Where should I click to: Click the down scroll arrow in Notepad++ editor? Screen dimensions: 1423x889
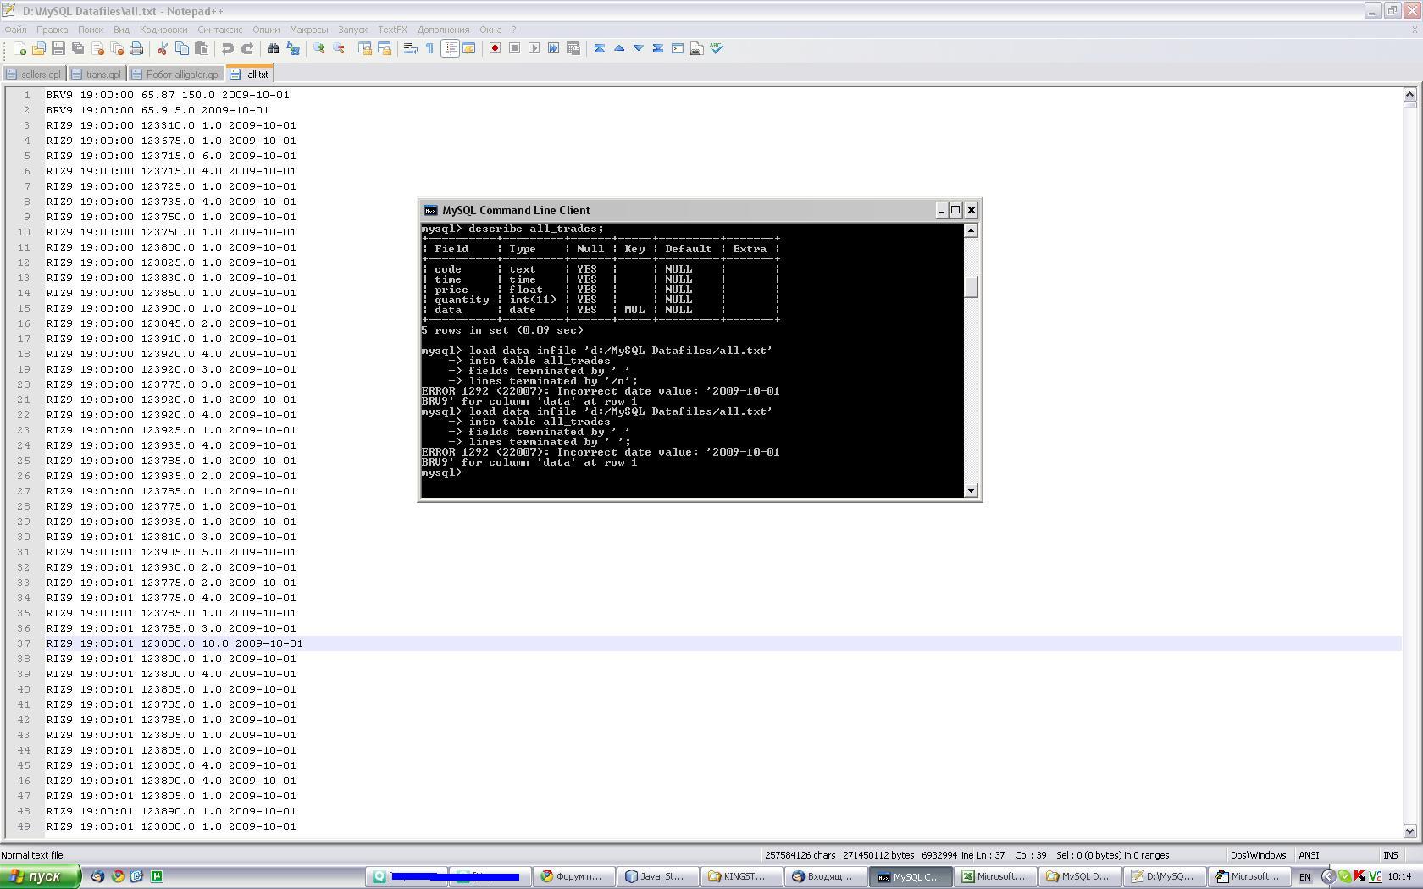pos(1409,831)
